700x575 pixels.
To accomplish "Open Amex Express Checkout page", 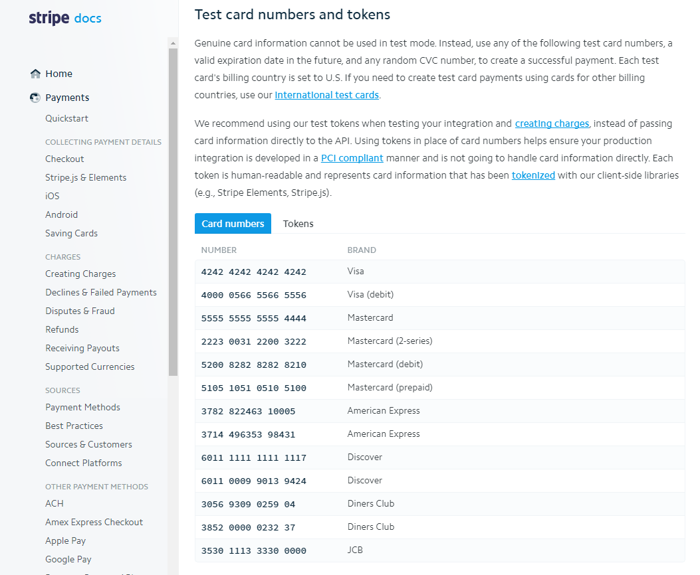I will [94, 523].
